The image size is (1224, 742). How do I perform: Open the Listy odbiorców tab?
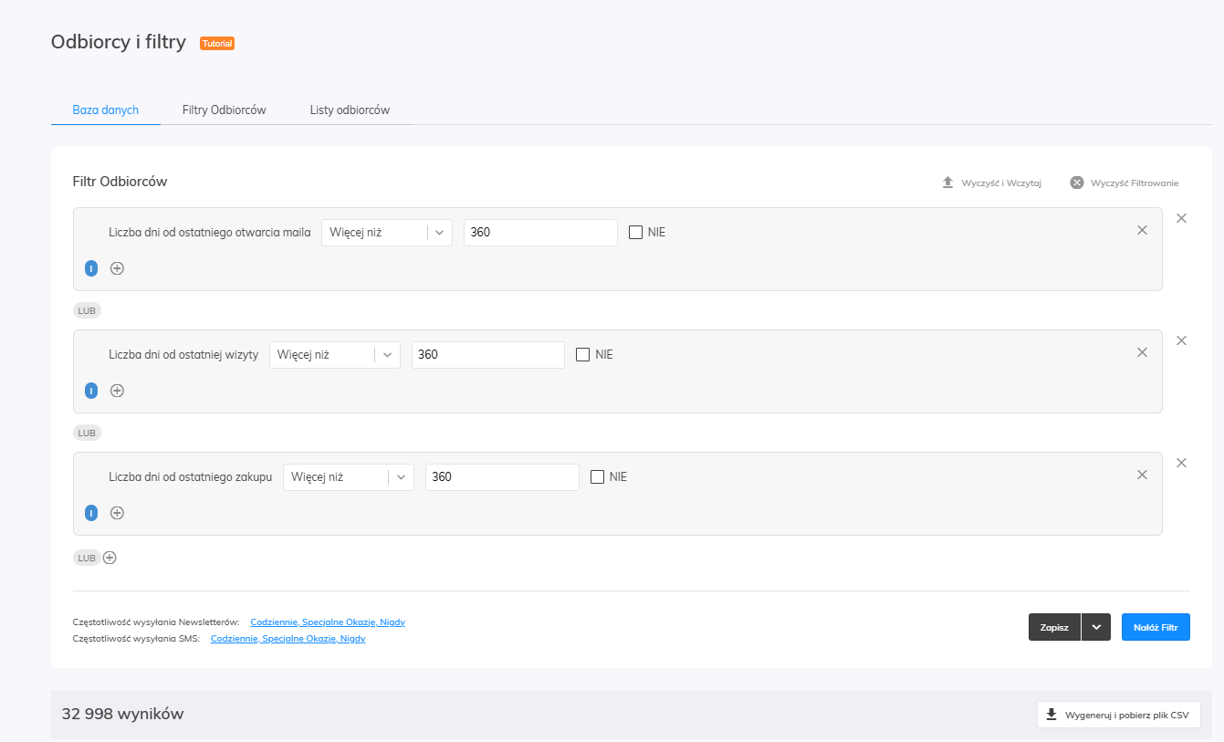tap(350, 110)
